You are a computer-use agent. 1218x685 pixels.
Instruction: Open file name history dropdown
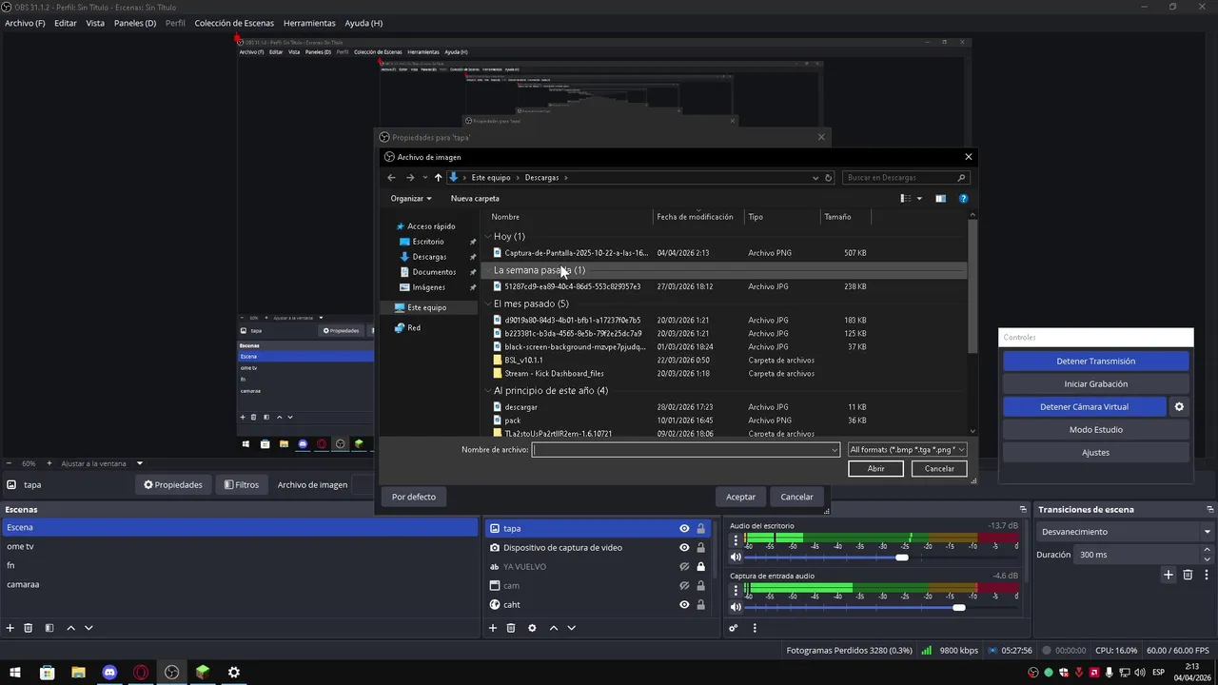[x=835, y=450]
